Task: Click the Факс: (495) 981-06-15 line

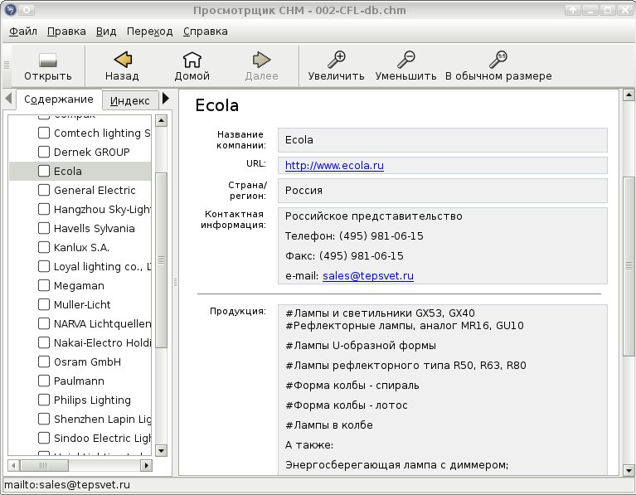Action: point(344,256)
